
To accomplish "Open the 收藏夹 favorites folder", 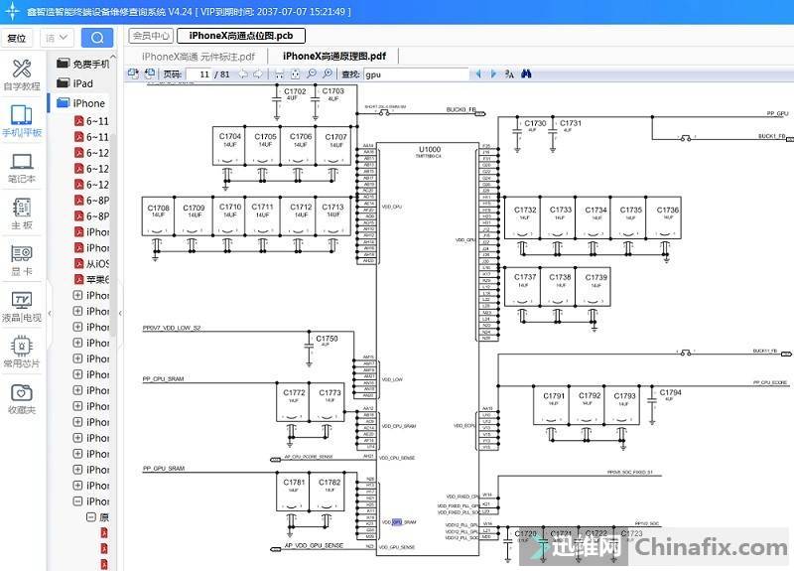I will point(21,398).
